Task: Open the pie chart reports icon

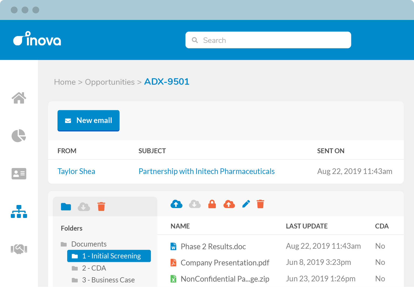Action: point(19,136)
